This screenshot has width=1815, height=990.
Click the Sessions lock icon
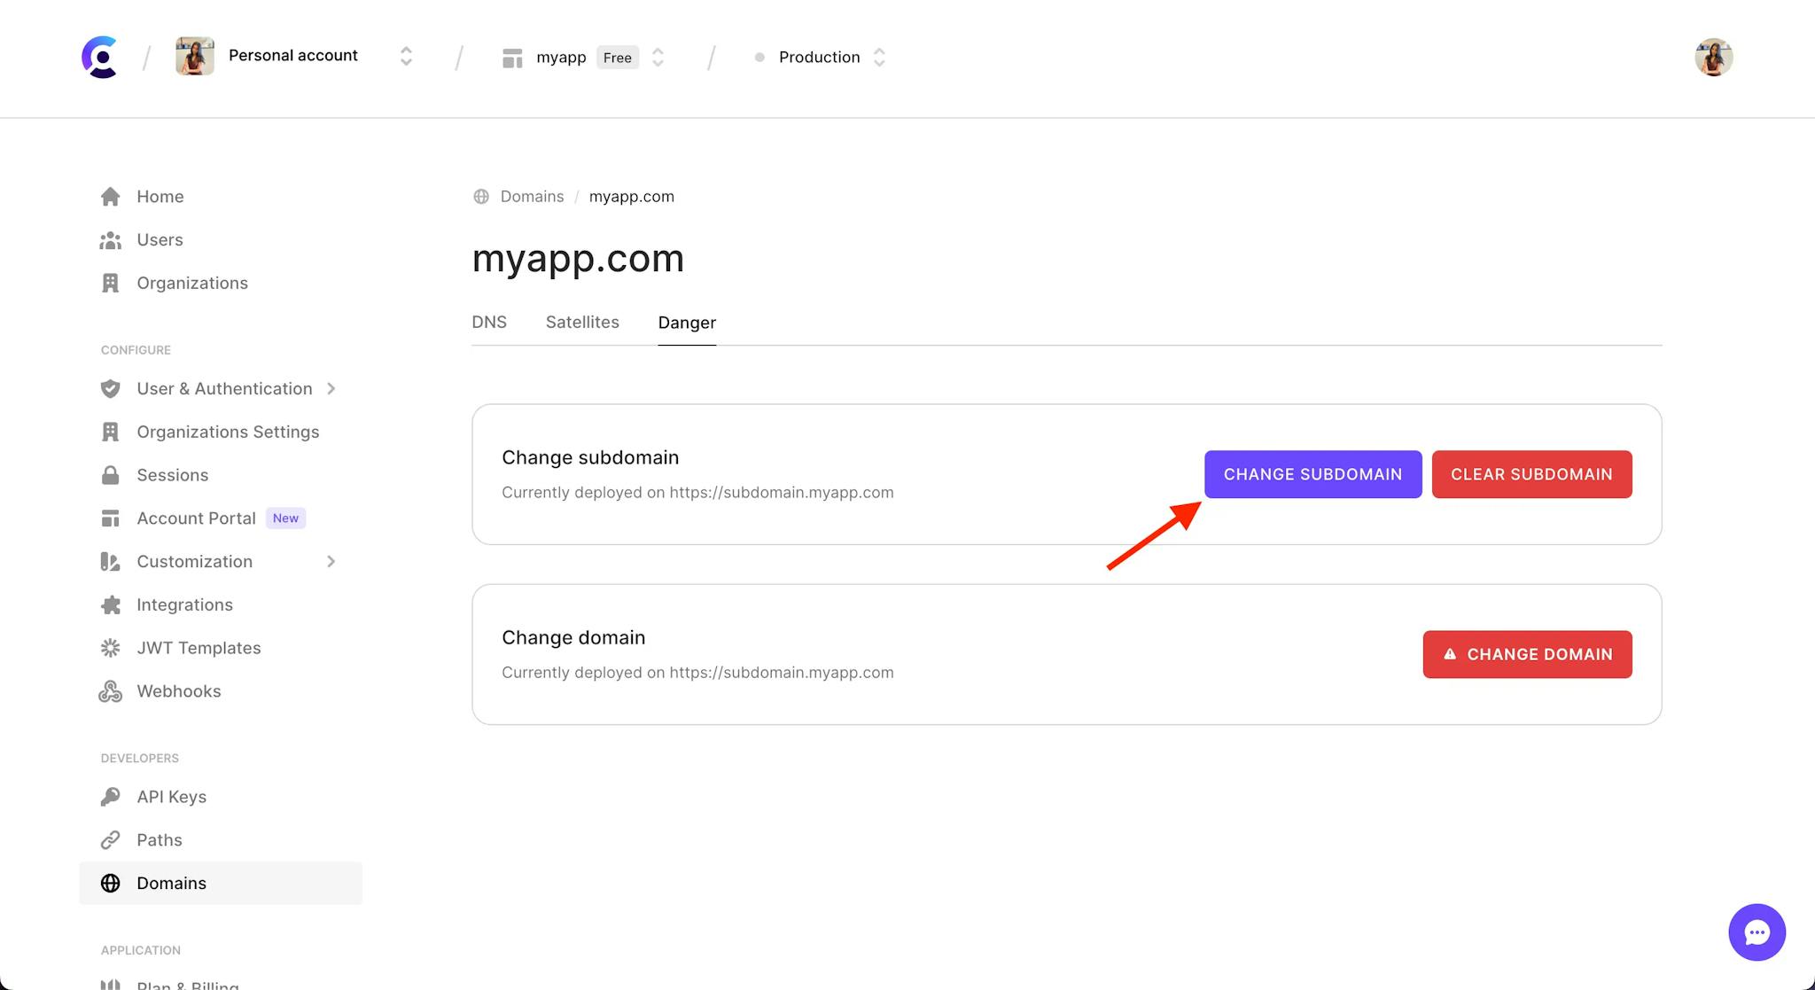click(108, 474)
